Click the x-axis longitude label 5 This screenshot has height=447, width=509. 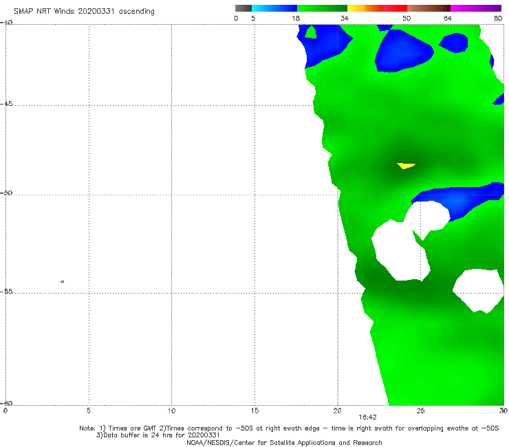[89, 411]
